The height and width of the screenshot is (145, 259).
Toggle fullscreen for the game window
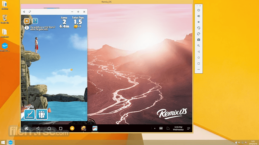click(x=30, y=12)
